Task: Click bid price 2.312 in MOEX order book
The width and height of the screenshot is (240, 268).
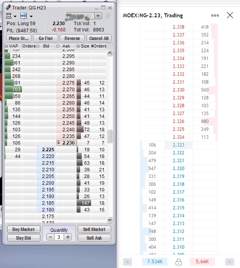Action: [178, 231]
